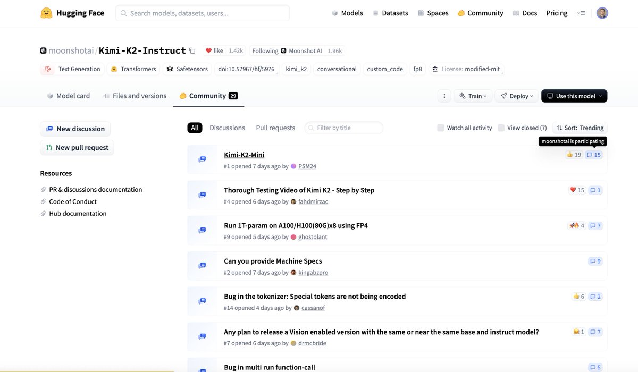This screenshot has height=372, width=638.
Task: Open the 1.96k followers count
Action: click(335, 51)
